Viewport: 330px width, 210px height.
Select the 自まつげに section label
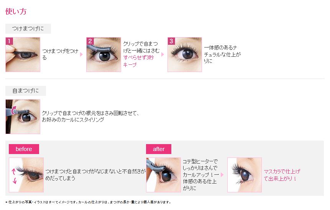(26, 91)
